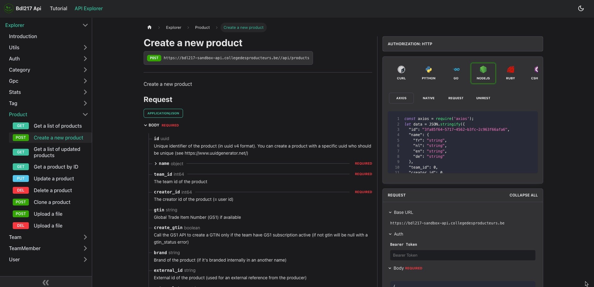Viewport: 594px width, 287px height.
Task: Open Delete a product endpoint
Action: tap(51, 190)
